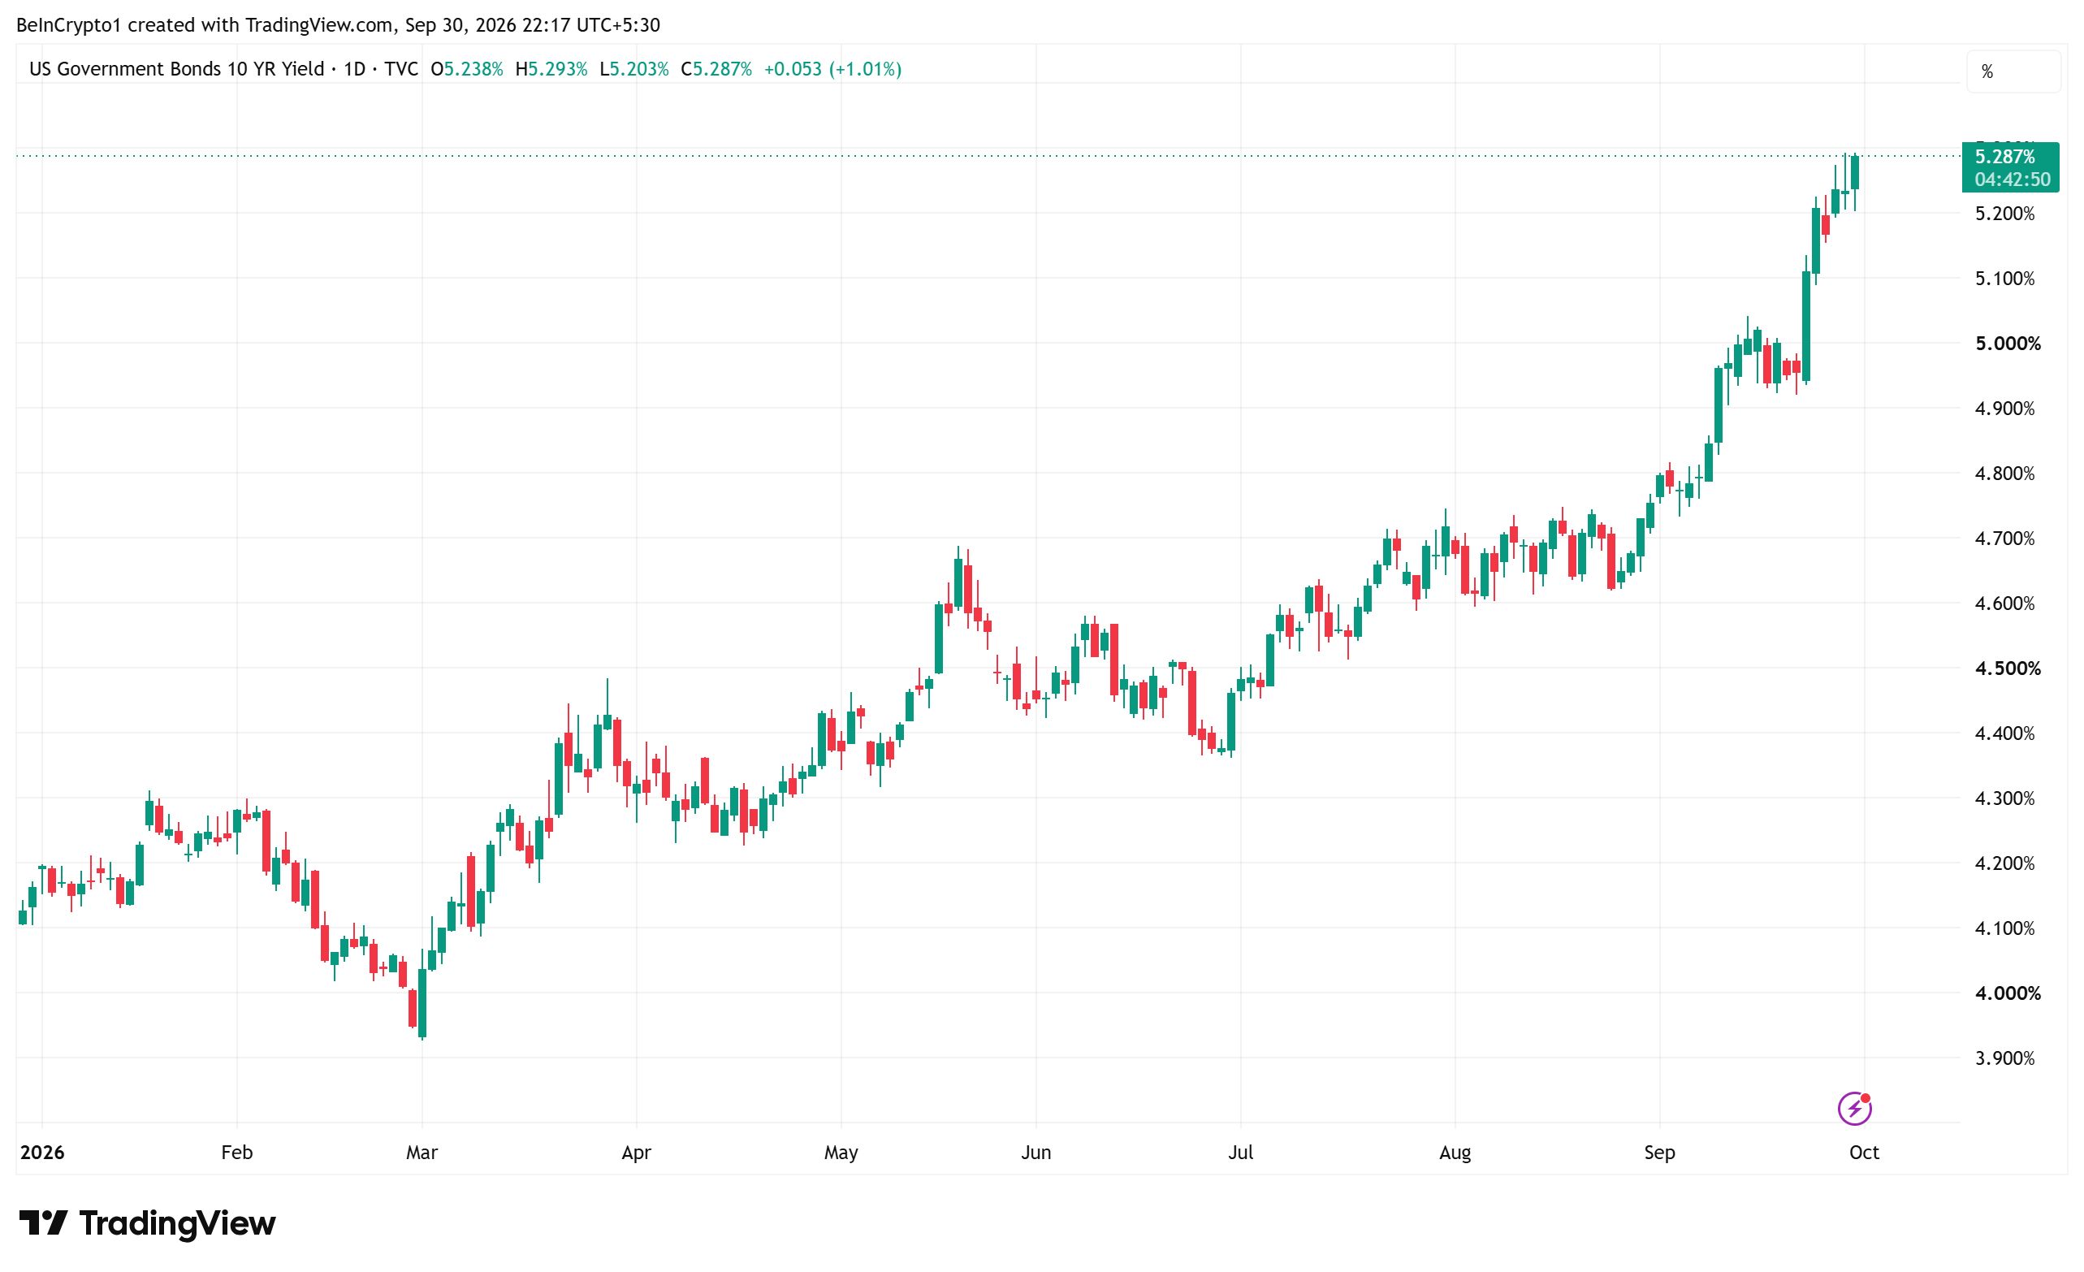Click the Sep time axis label

pyautogui.click(x=1659, y=1153)
